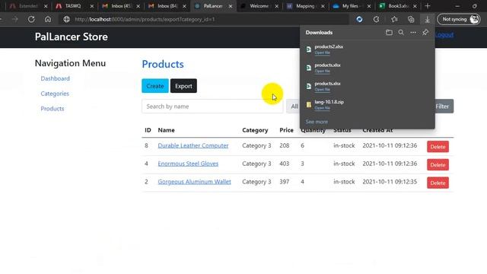Click search icon in Downloads panel

coord(401,32)
